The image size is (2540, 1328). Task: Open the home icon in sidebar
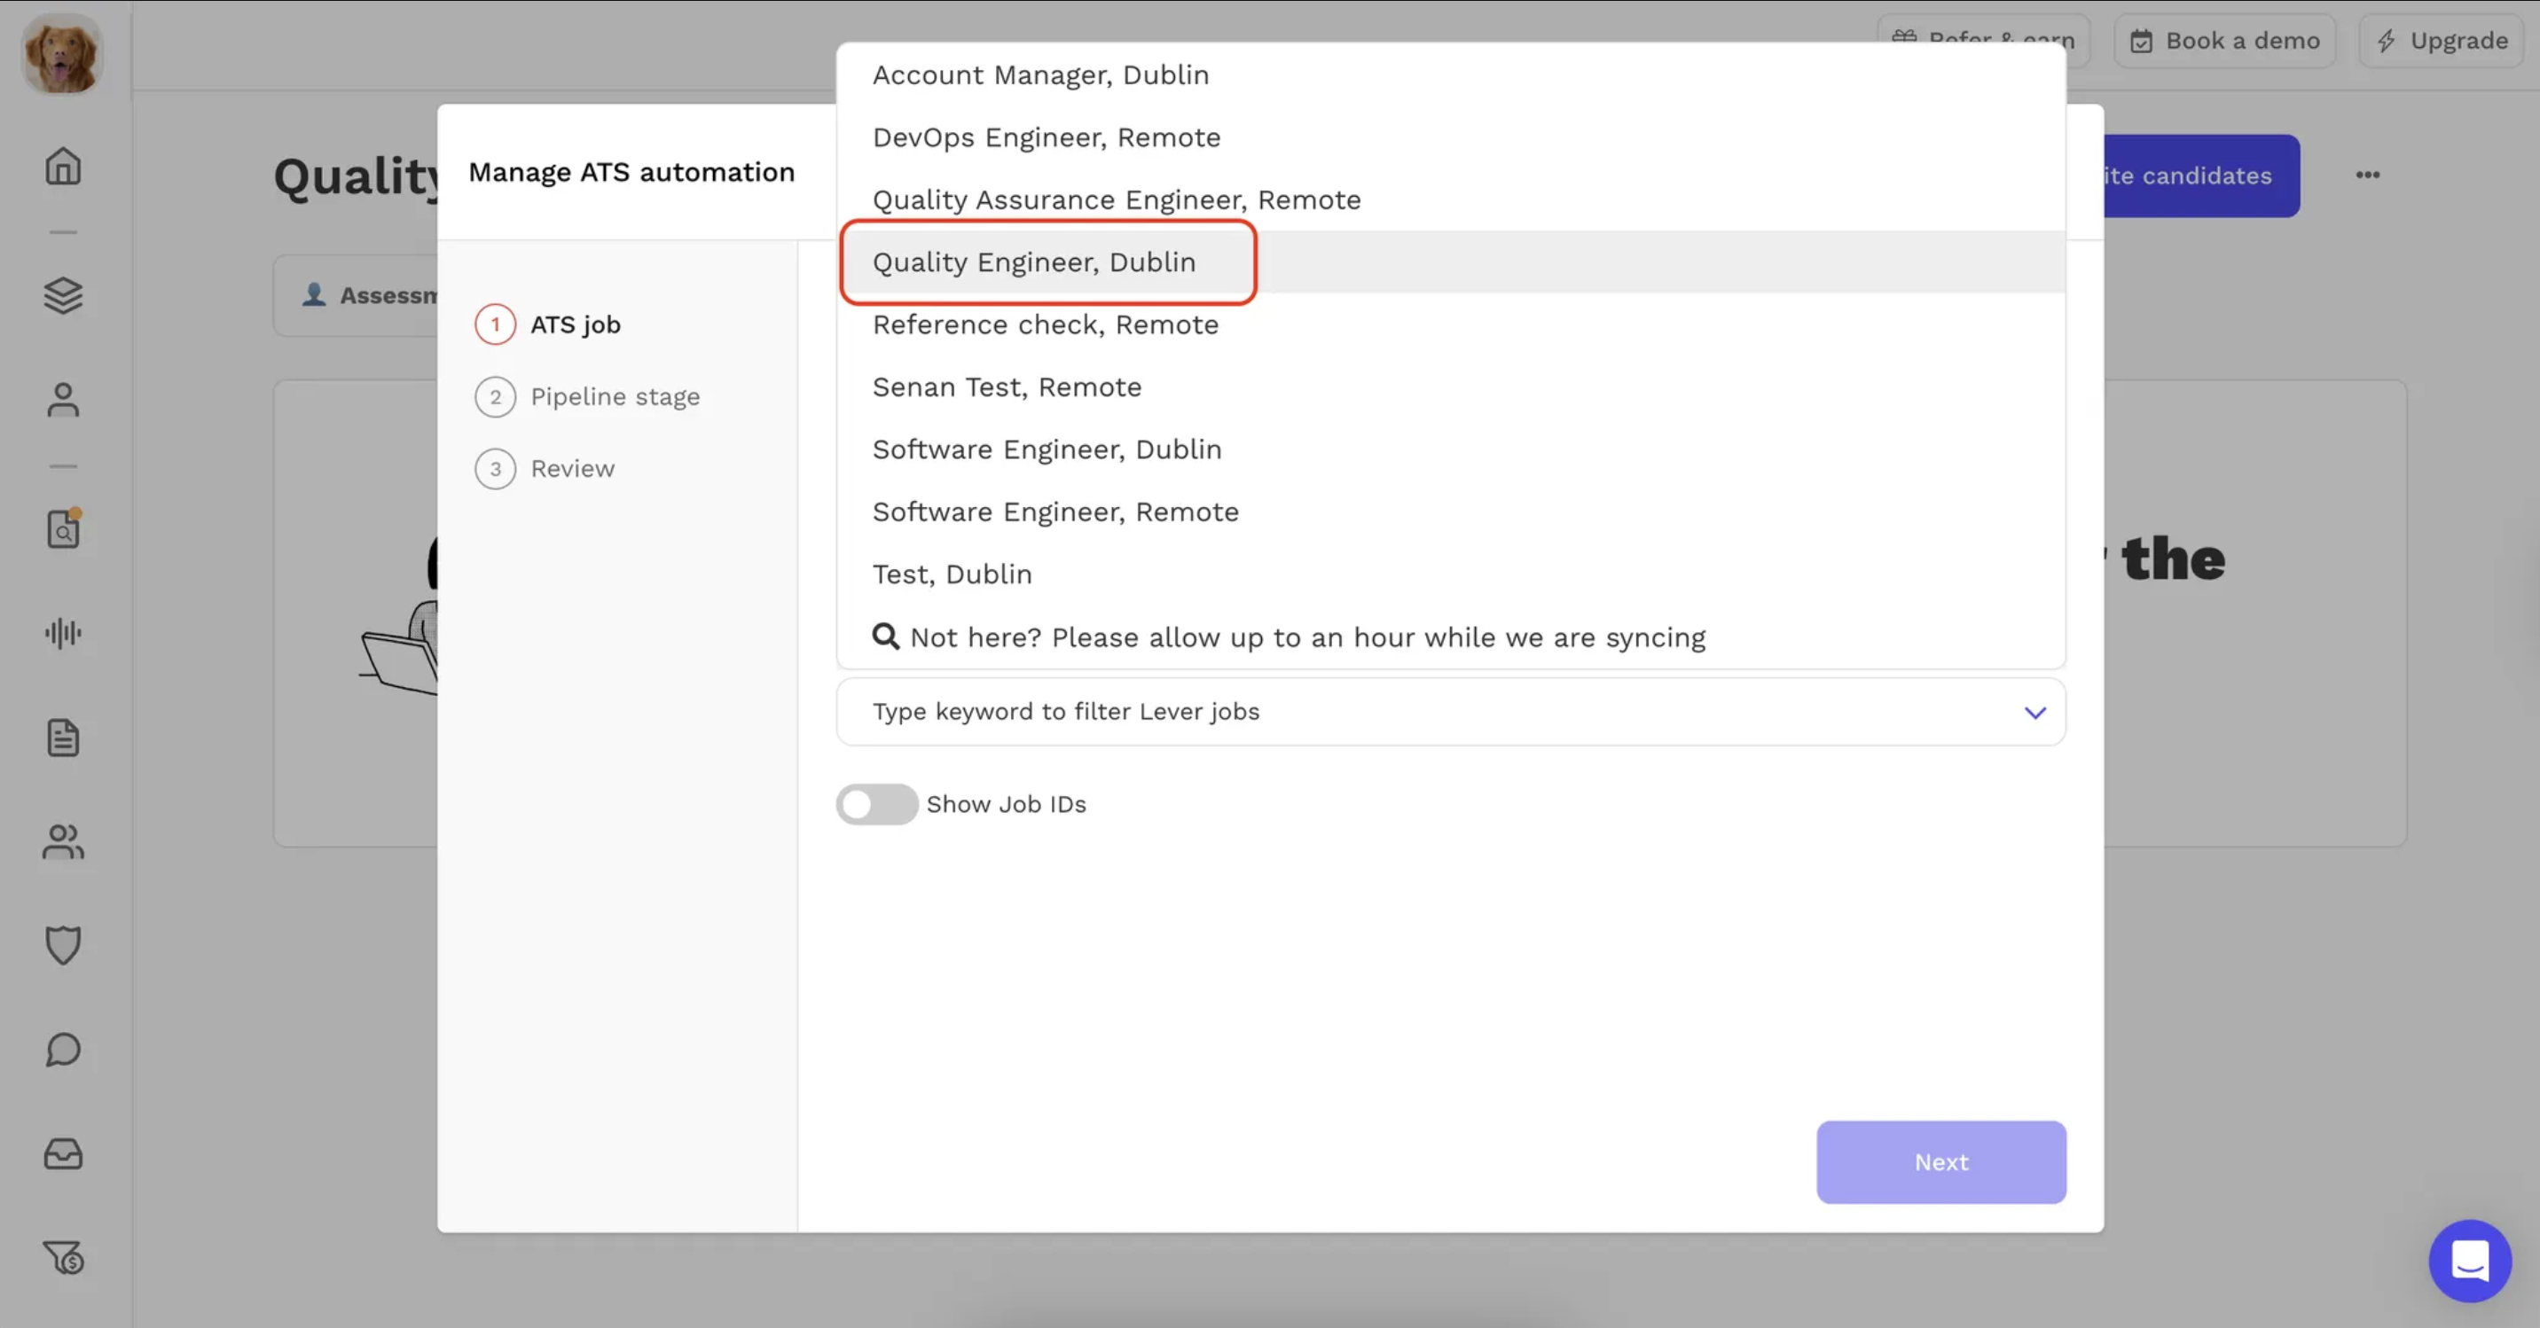(63, 167)
